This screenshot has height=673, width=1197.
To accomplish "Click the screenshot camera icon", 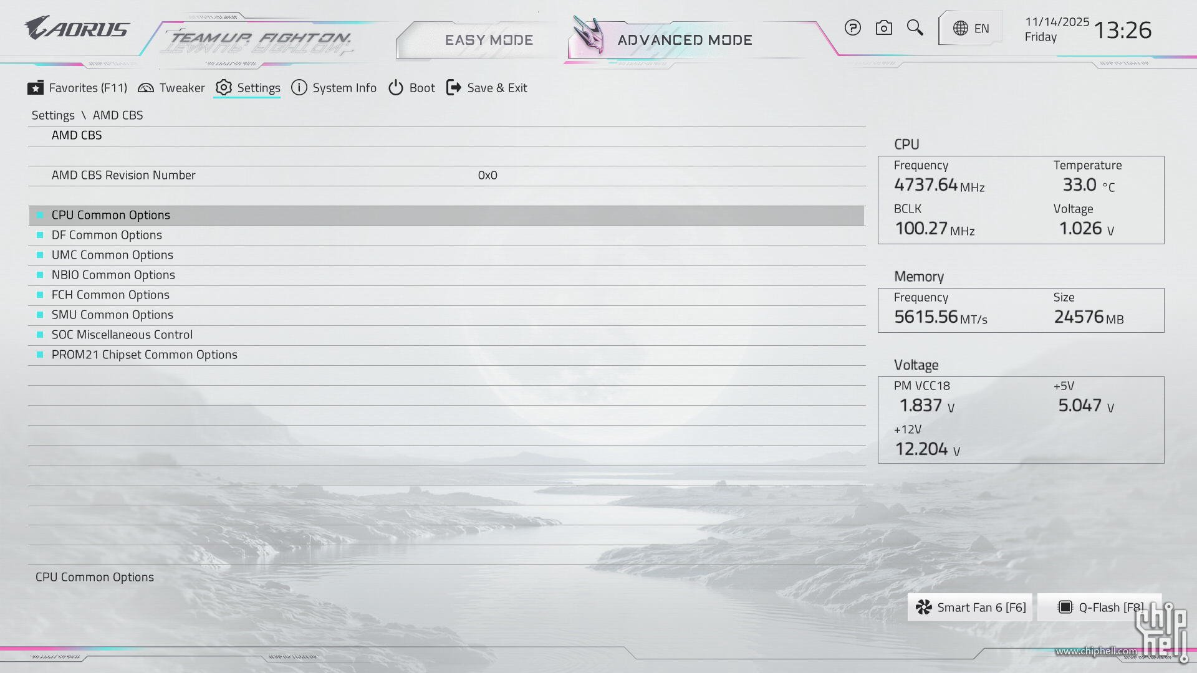I will pos(883,28).
